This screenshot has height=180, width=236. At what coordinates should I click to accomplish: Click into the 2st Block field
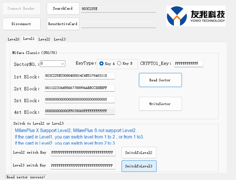[80, 88]
